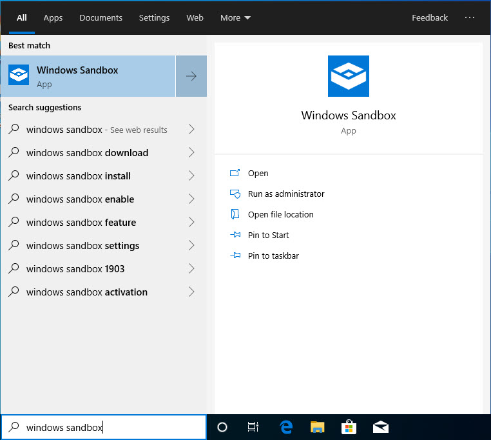
Task: Open Windows Sandbox from the details pane
Action: 258,173
